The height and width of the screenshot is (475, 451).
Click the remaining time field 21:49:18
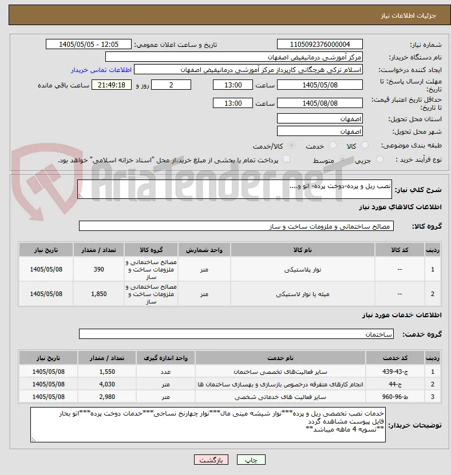pyautogui.click(x=112, y=85)
